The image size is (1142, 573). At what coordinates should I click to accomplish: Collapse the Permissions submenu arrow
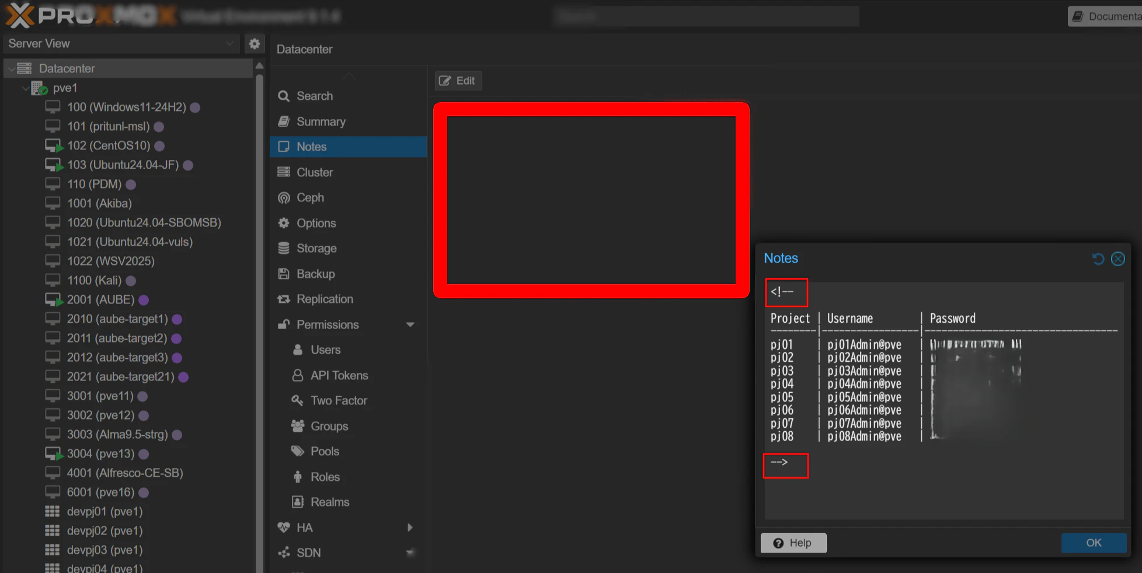click(x=410, y=324)
